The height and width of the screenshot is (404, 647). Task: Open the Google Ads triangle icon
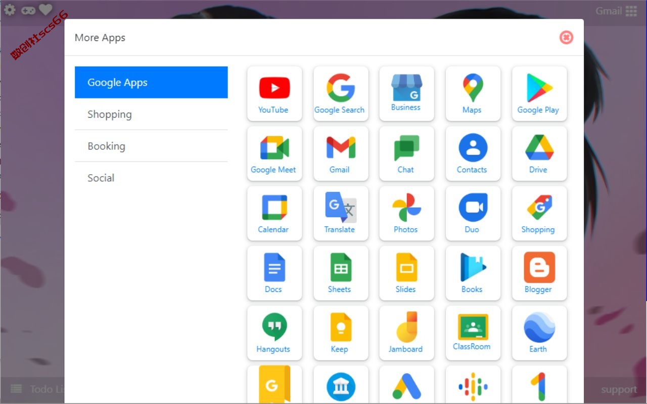click(x=407, y=385)
